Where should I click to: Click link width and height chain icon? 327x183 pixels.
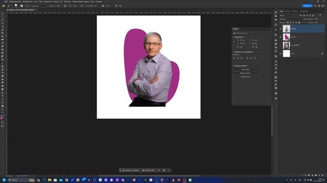(x=234, y=42)
